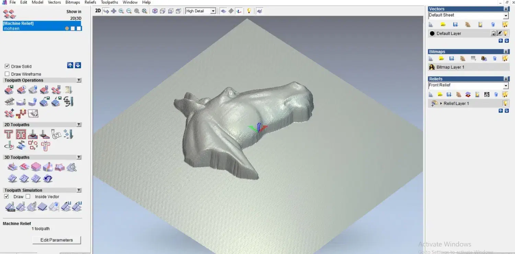
Task: Toggle Relief Layer 1 visibility bulb
Action: click(x=505, y=103)
